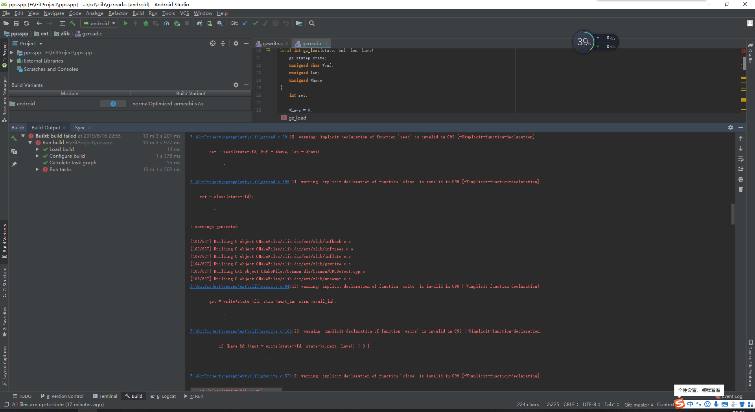Screen dimensions: 755x412
Task: Toggle soft-wrap in the build output panel
Action: tap(741, 159)
